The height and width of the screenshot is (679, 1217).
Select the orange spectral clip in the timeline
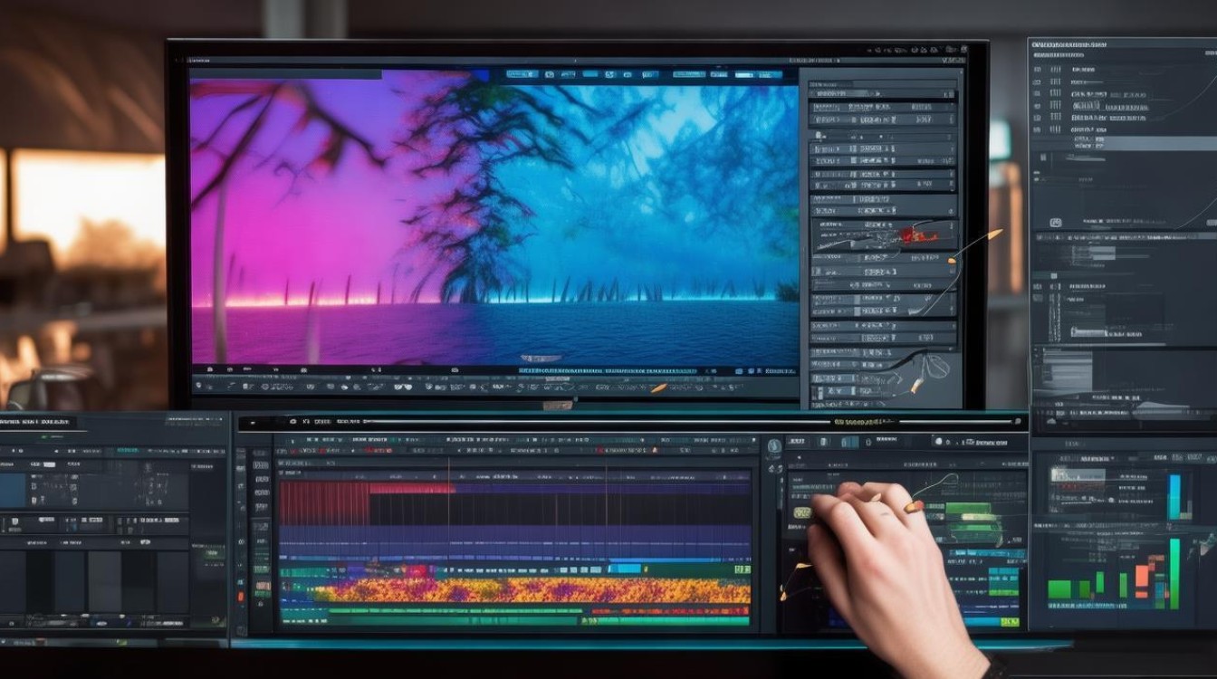pos(532,590)
